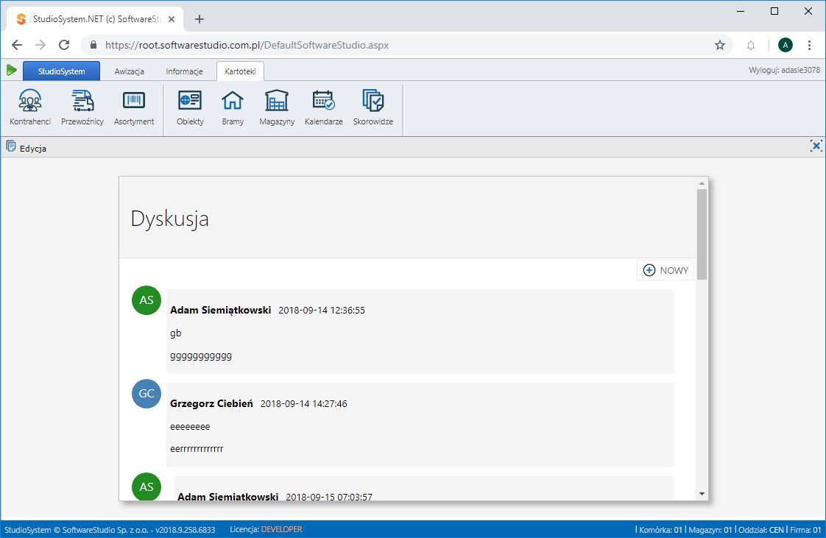Add a new post with NOWY button
The width and height of the screenshot is (826, 538).
pyautogui.click(x=666, y=270)
